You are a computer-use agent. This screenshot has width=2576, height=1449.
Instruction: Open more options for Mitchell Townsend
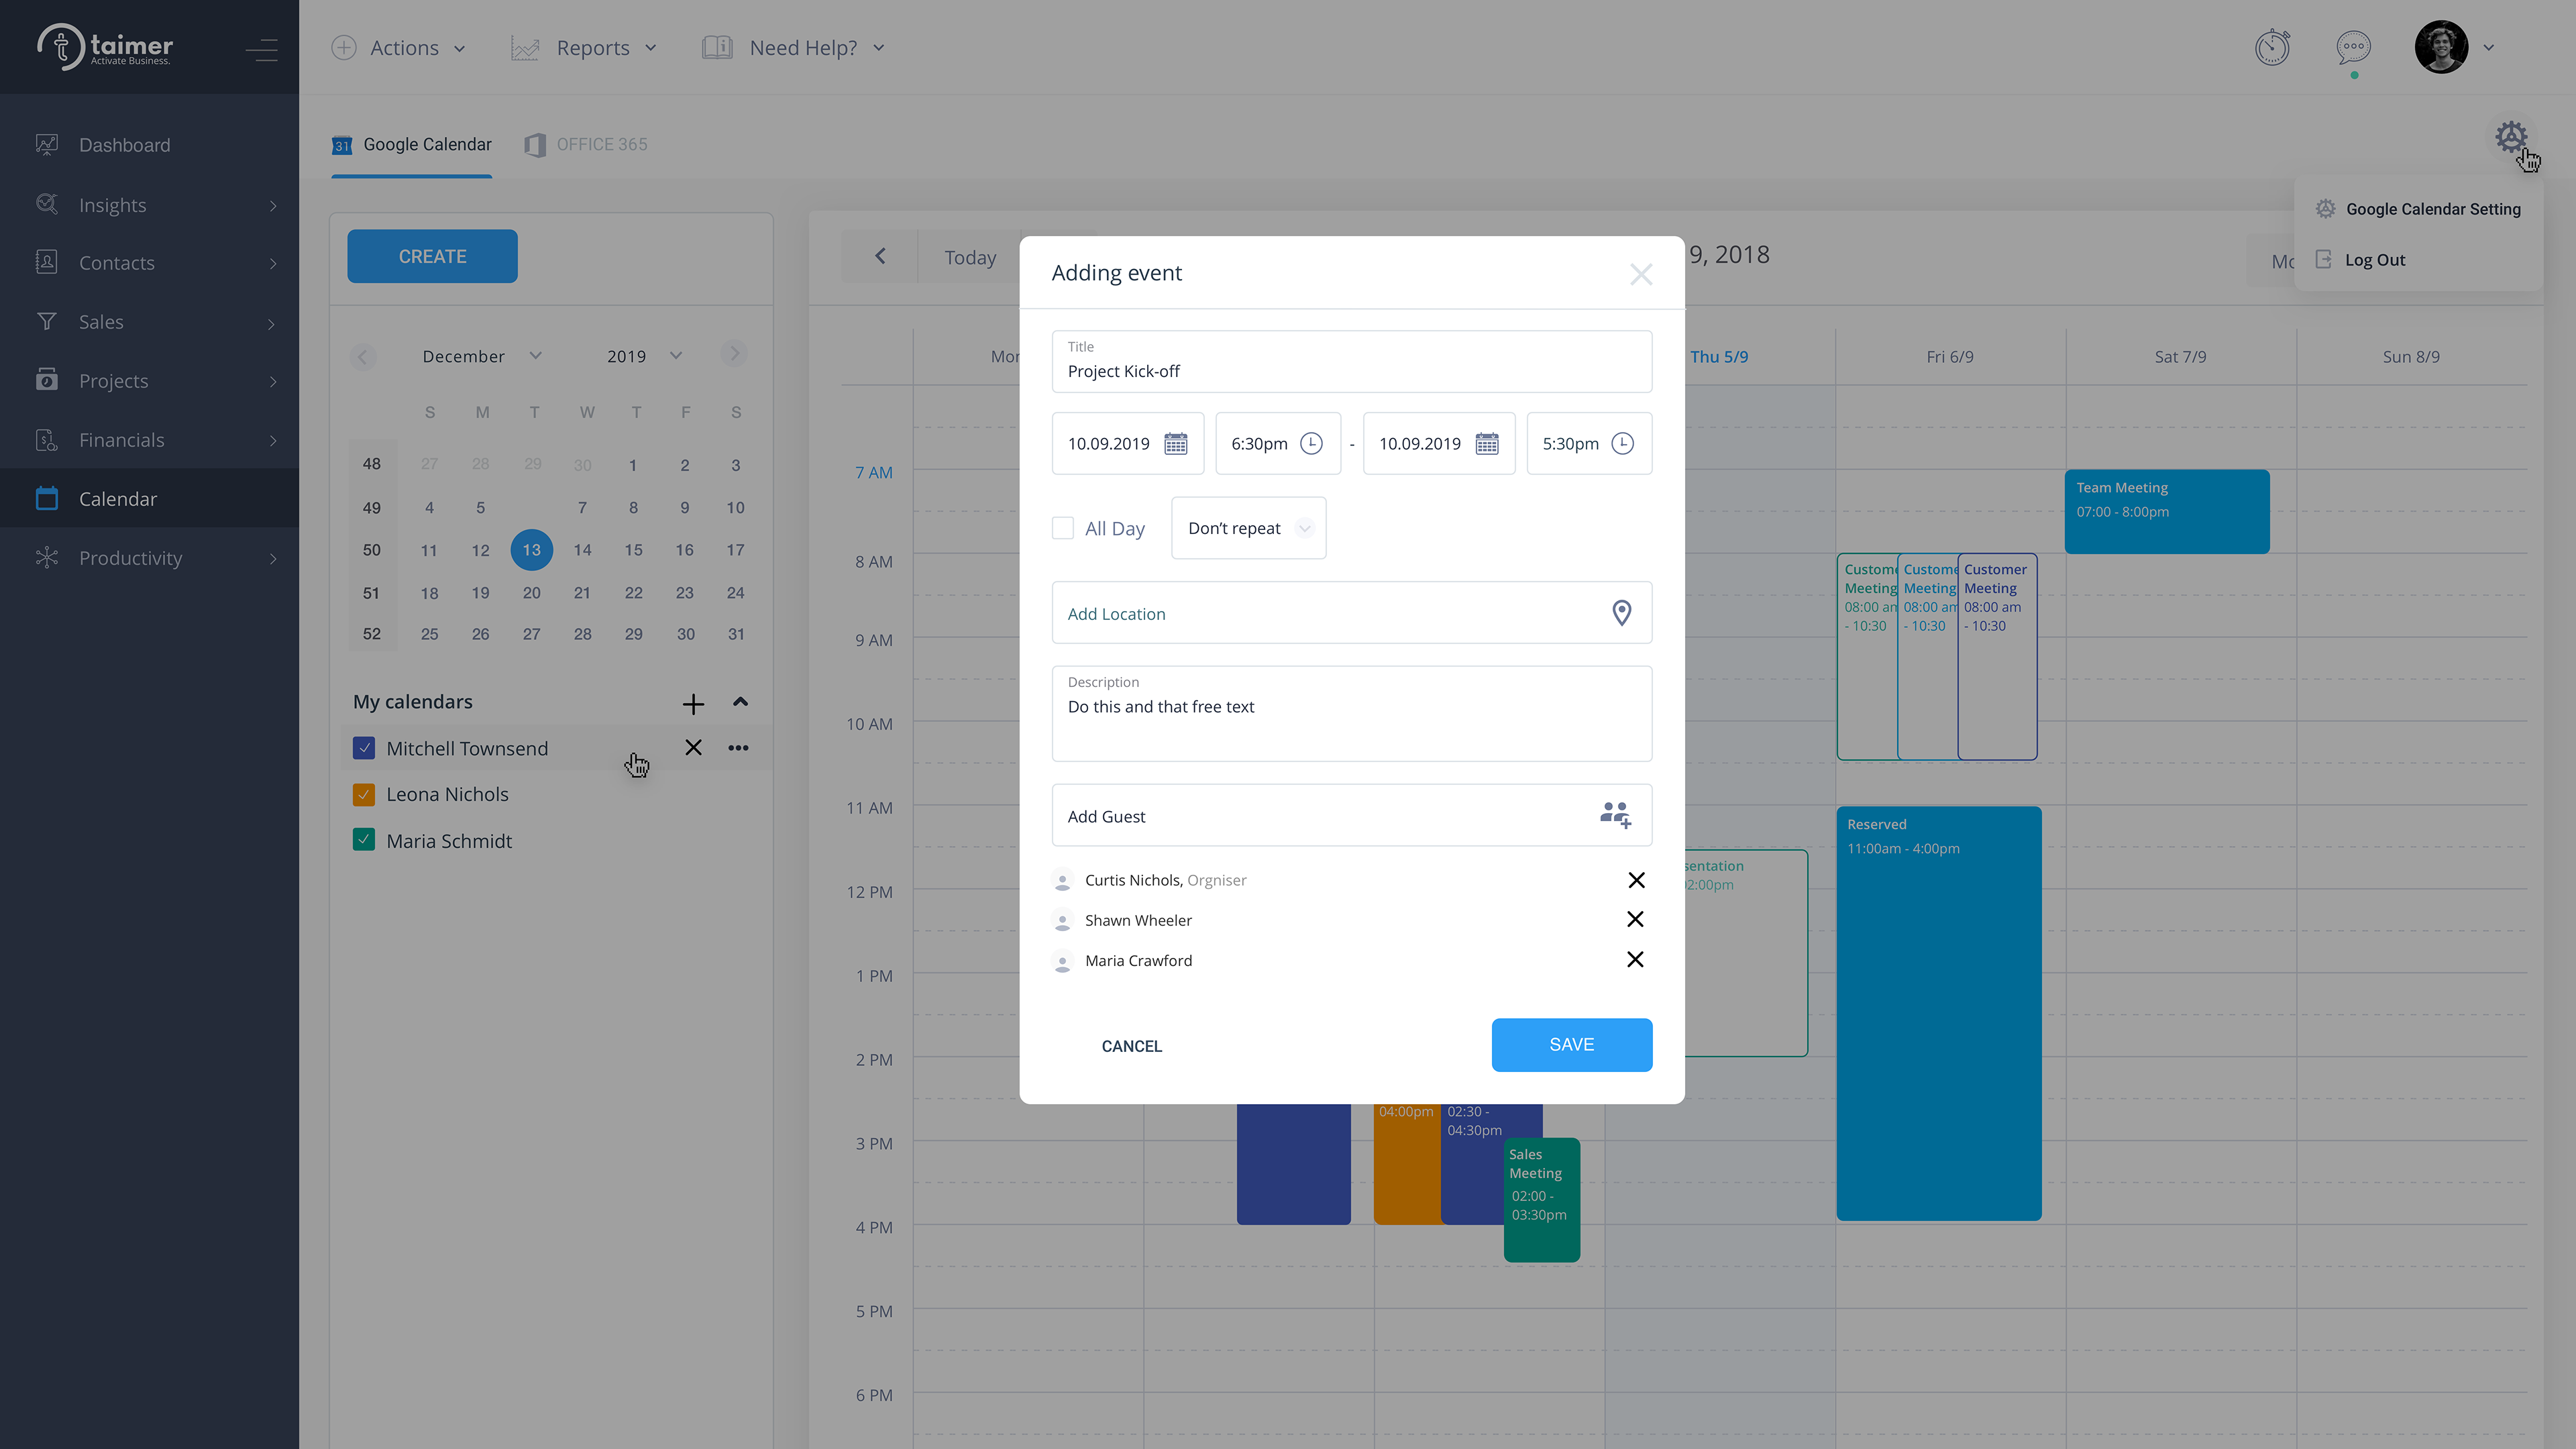(738, 747)
